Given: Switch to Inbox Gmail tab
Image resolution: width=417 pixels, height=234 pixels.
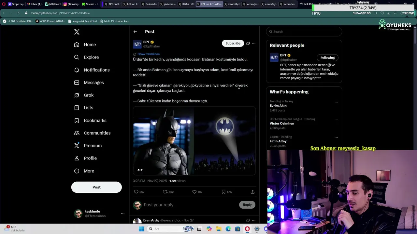Looking at the screenshot, I should click(34, 4).
